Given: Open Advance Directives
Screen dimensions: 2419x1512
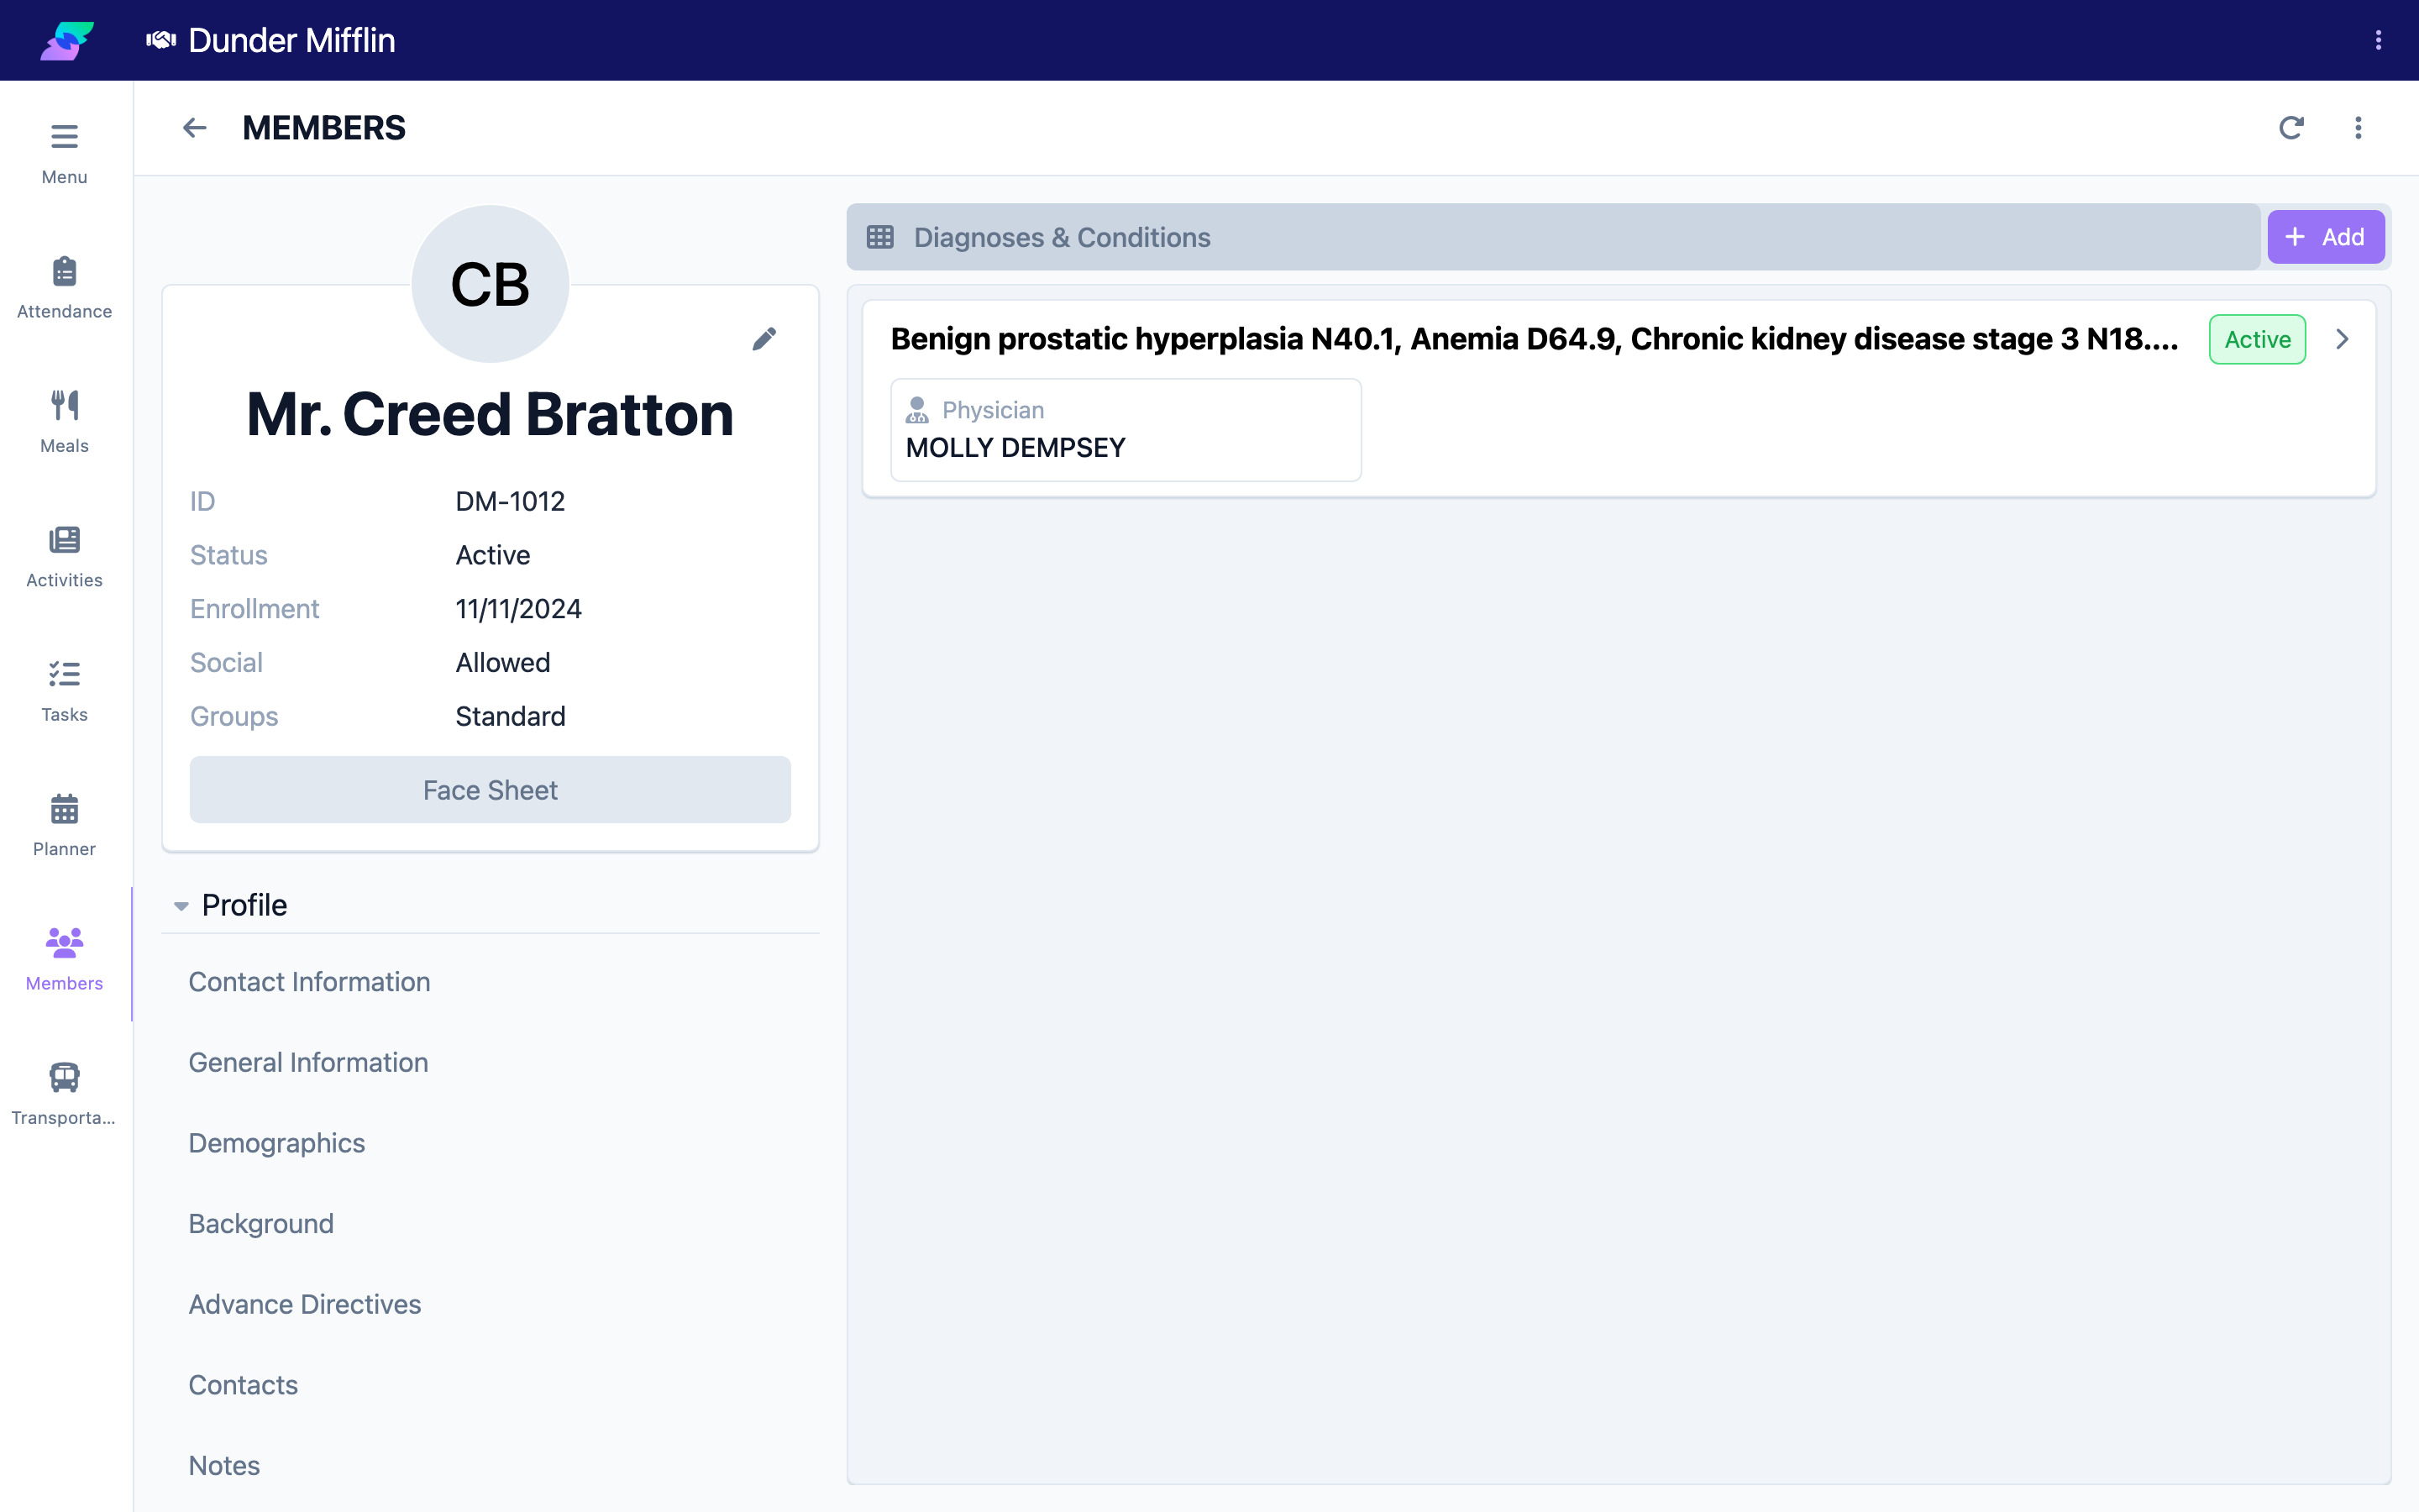Looking at the screenshot, I should click(x=305, y=1304).
